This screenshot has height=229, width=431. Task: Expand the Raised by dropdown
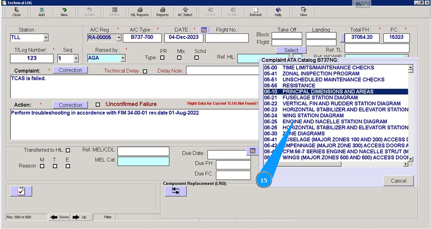(x=123, y=58)
